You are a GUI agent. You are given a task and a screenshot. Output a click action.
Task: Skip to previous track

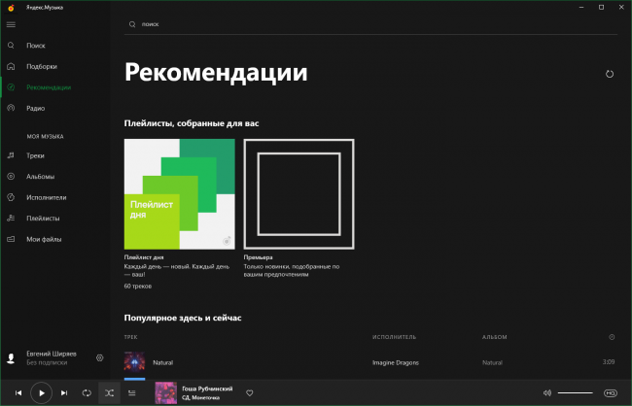18,393
